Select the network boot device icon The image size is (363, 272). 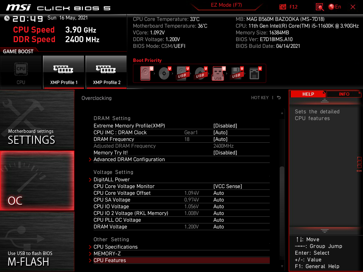(254, 74)
